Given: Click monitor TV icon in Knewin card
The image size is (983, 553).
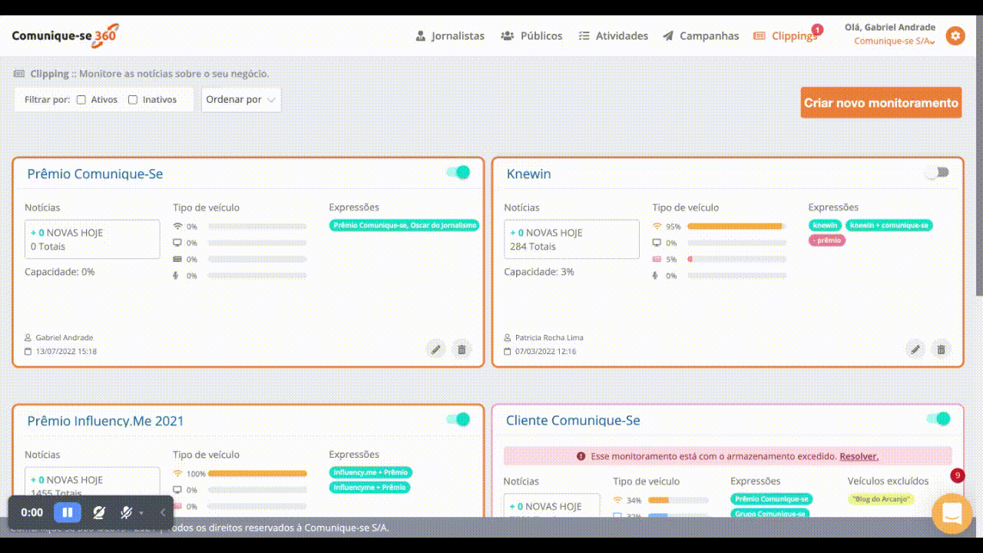Looking at the screenshot, I should (657, 242).
